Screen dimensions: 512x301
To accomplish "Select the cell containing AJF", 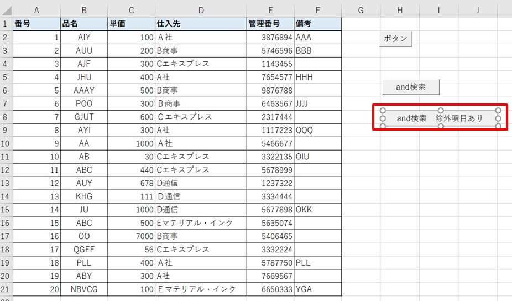I will tap(84, 64).
